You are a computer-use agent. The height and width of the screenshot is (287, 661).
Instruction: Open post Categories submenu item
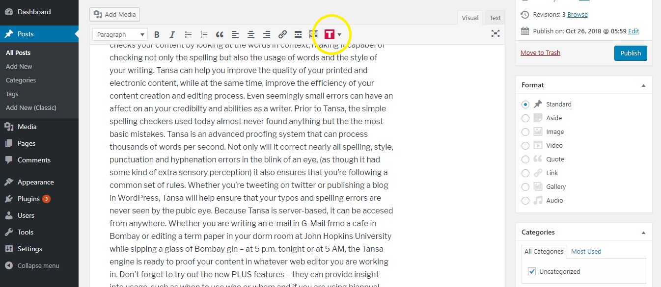click(21, 80)
